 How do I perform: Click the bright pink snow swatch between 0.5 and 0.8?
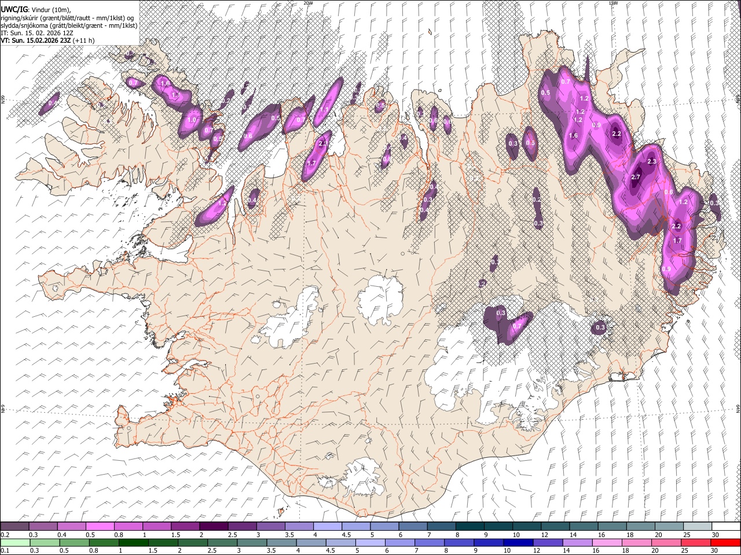point(100,526)
